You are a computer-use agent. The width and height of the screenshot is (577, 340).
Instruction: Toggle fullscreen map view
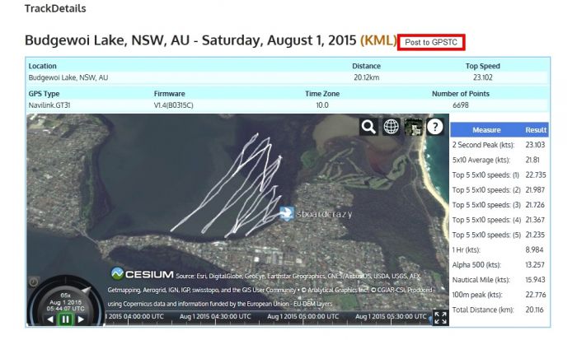[x=440, y=318]
